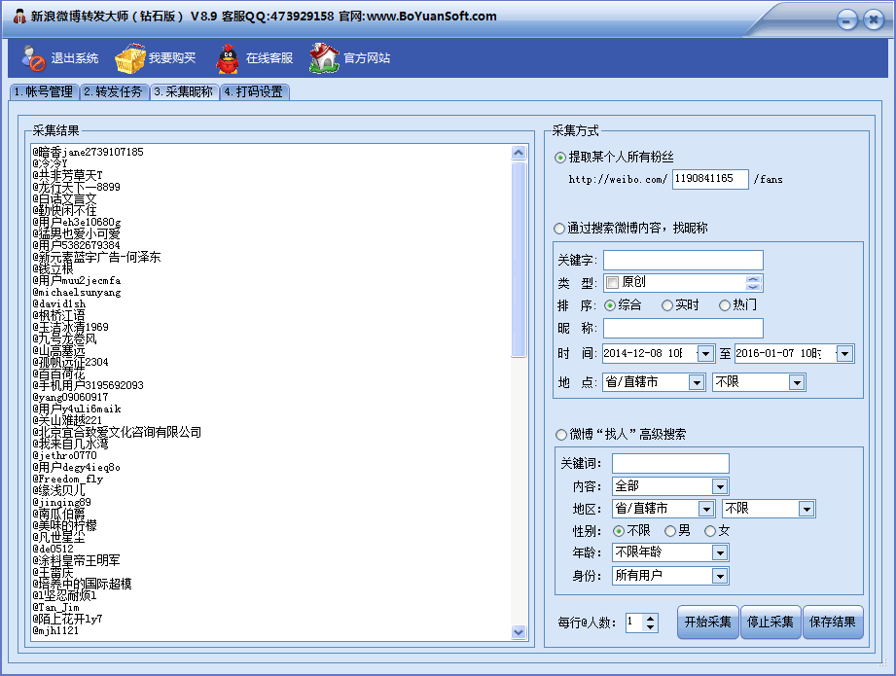This screenshot has height=676, width=896.
Task: Close the Weibo repost master window
Action: pyautogui.click(x=874, y=20)
